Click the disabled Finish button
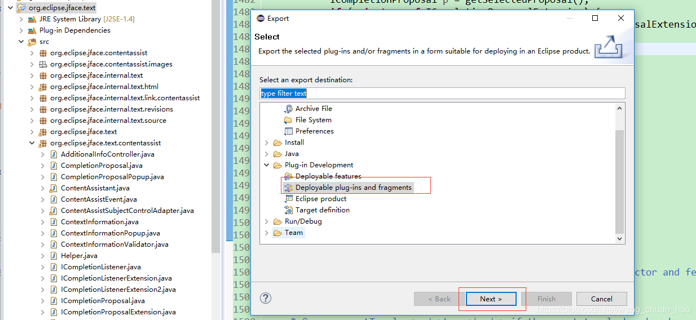Viewport: 696px width, 320px height. click(547, 299)
